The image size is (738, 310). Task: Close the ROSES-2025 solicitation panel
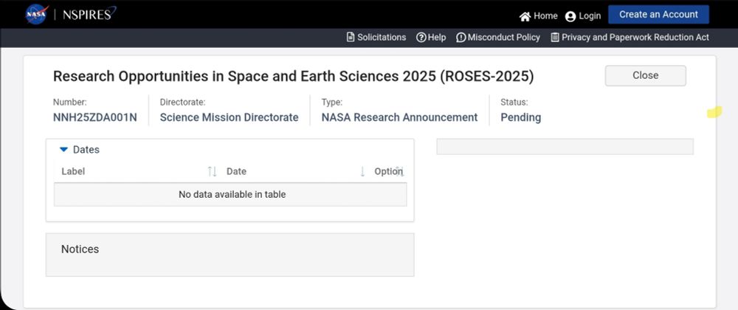tap(645, 75)
